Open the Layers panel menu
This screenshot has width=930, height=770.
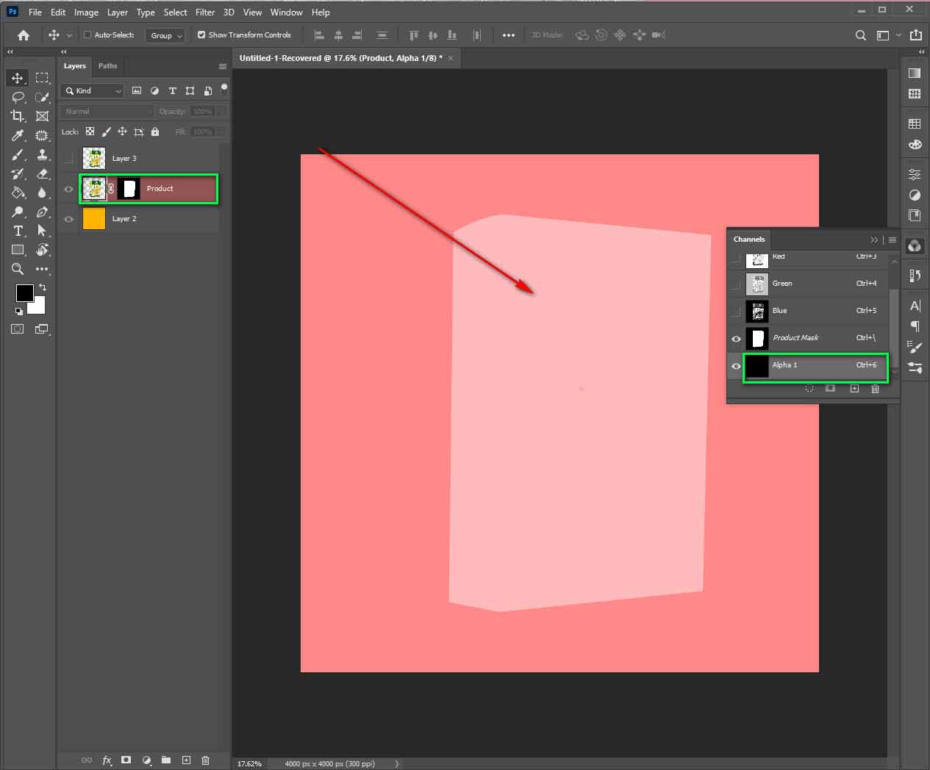point(223,66)
